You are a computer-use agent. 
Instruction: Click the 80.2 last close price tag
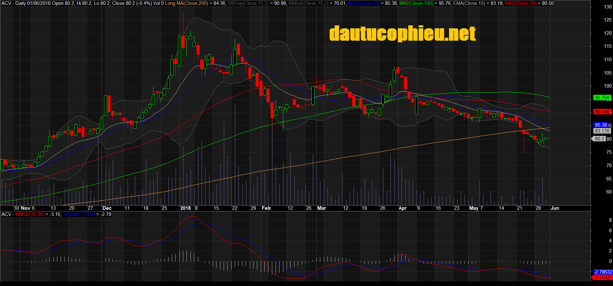(x=599, y=139)
